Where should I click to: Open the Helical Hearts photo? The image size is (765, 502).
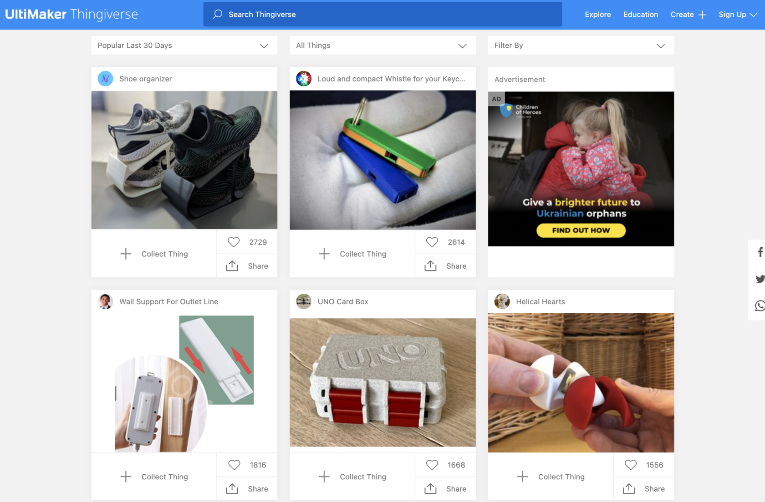pyautogui.click(x=581, y=383)
